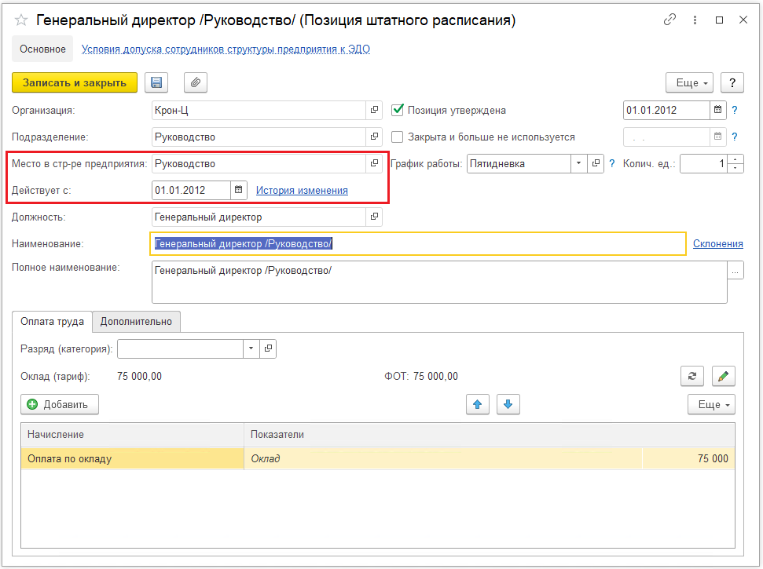Open the ellipsis editor for Полное наименование
This screenshot has height=569, width=763.
(735, 271)
